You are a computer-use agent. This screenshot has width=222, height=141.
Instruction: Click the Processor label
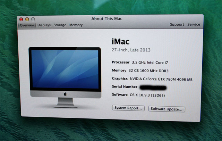pos(121,62)
